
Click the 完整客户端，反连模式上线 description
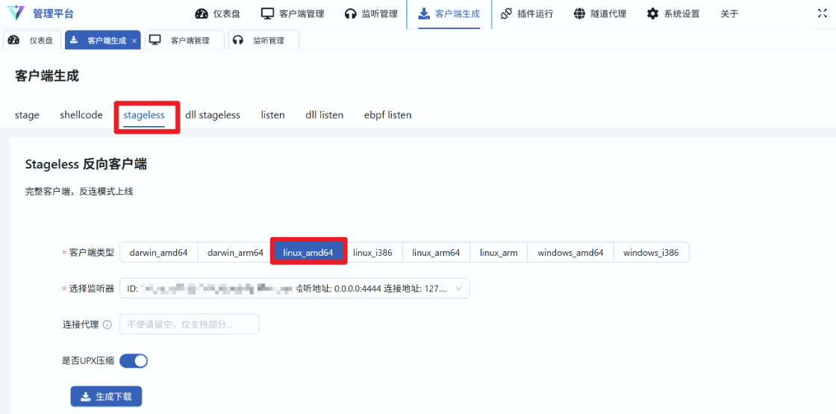click(x=79, y=192)
